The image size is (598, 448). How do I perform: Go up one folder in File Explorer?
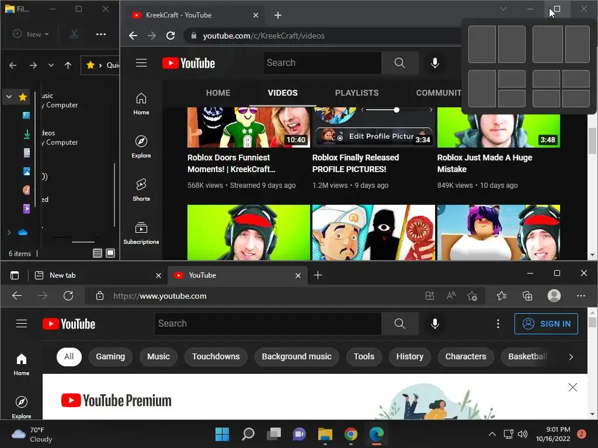[x=68, y=65]
